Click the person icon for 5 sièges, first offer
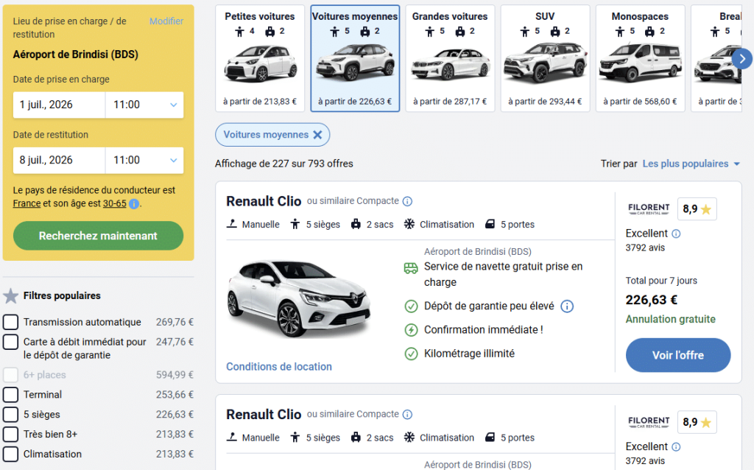Screen dimensions: 754x470 tap(295, 224)
